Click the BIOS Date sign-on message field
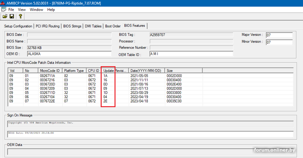 tap(150, 134)
